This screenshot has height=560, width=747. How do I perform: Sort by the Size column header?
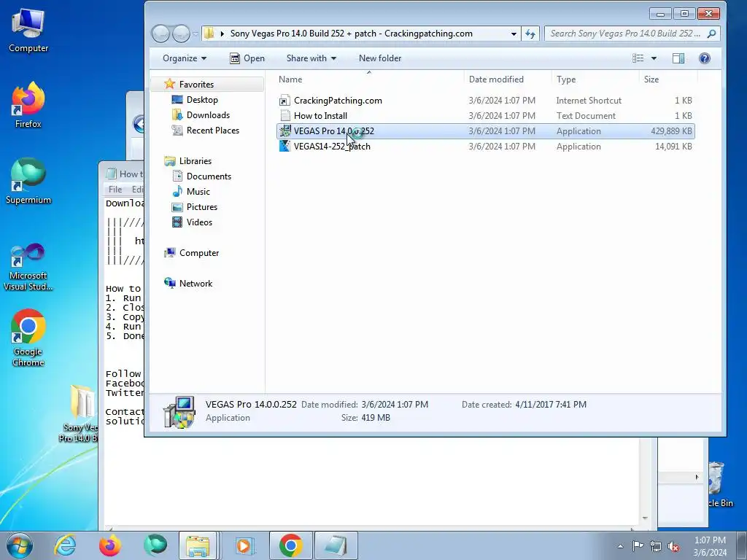(668, 79)
